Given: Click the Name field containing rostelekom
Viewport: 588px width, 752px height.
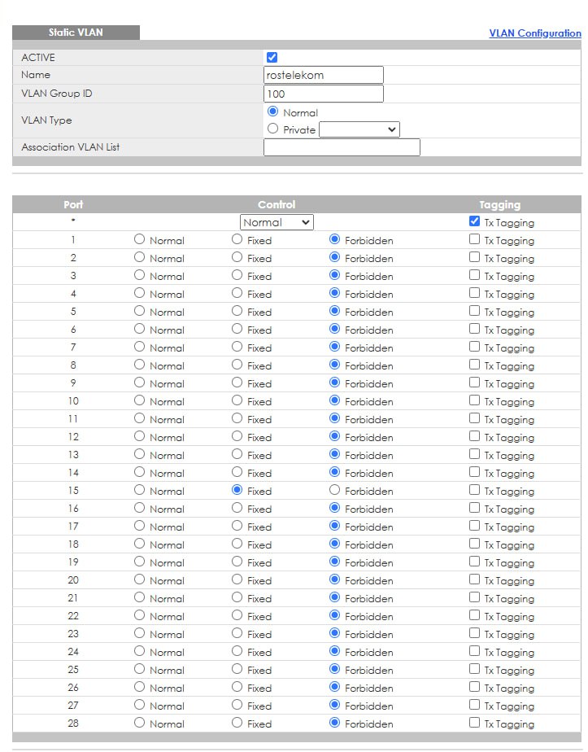Looking at the screenshot, I should click(324, 75).
